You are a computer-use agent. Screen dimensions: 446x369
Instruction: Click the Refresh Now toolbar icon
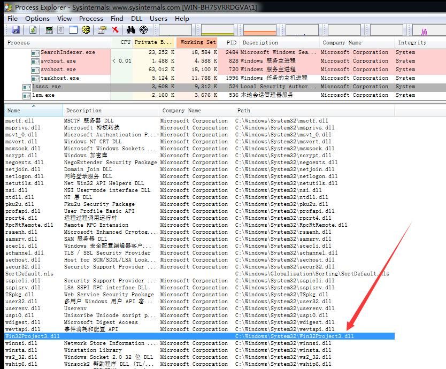click(33, 29)
